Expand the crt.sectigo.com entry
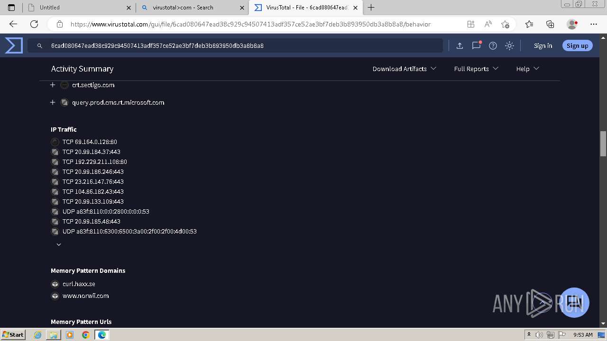Viewport: 607px width, 341px height. click(x=53, y=85)
